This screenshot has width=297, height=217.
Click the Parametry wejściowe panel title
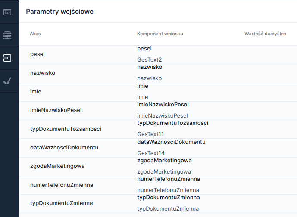tap(59, 12)
